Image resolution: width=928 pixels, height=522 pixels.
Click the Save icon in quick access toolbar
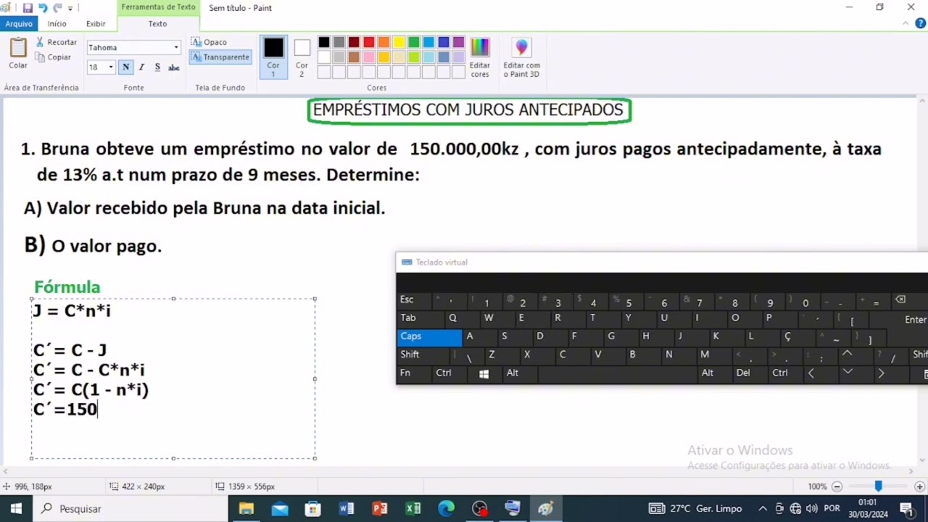[28, 8]
